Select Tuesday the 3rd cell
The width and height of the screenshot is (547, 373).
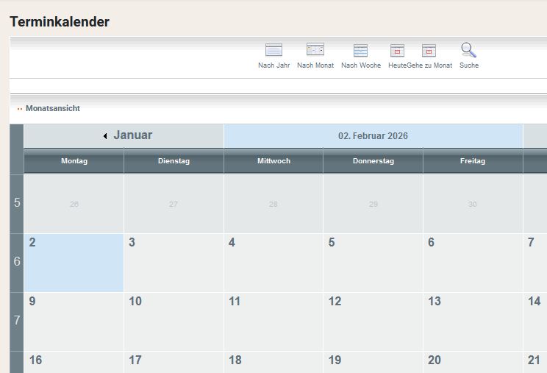click(174, 263)
